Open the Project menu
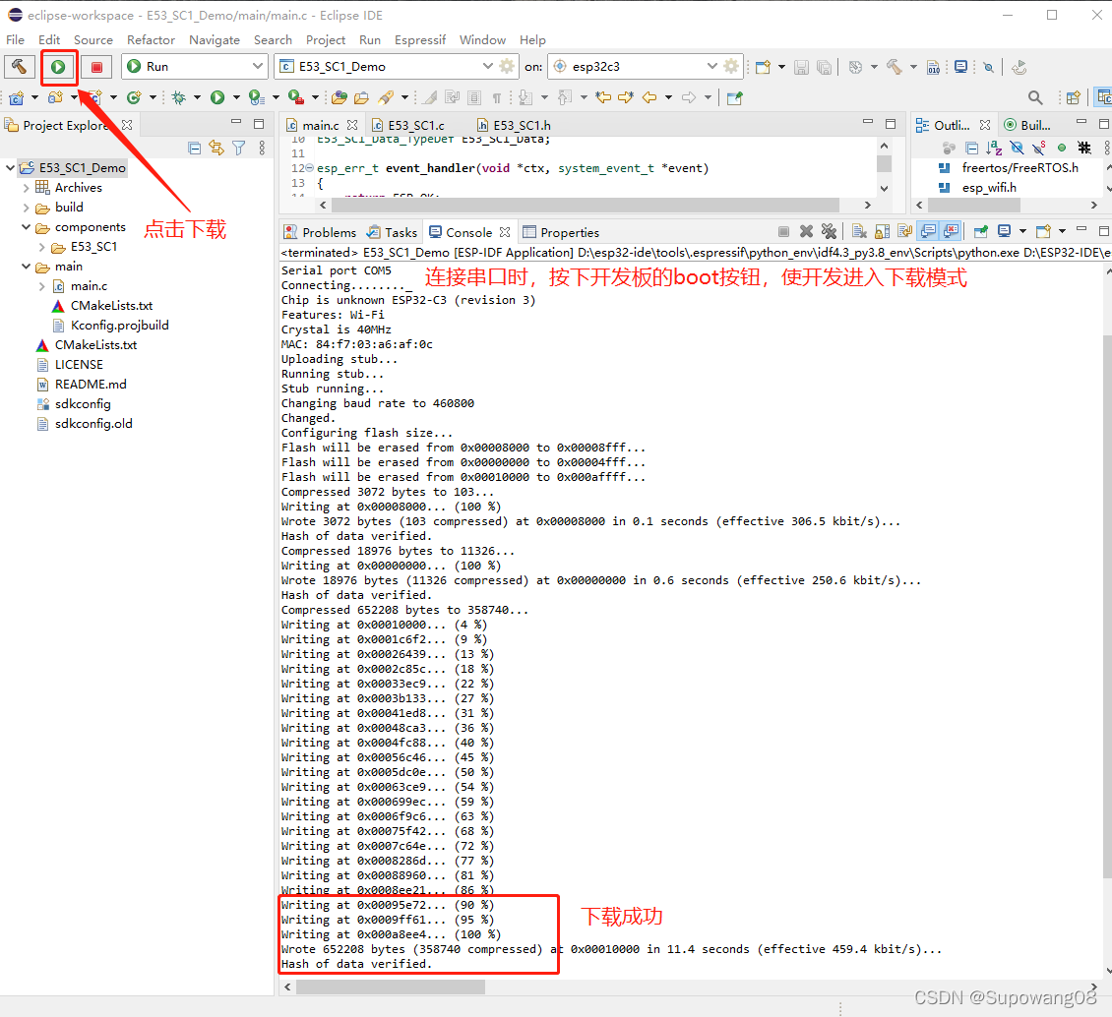Screen dimensions: 1112x1017 point(326,39)
